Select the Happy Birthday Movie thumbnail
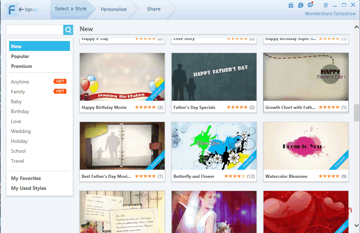 click(x=122, y=77)
